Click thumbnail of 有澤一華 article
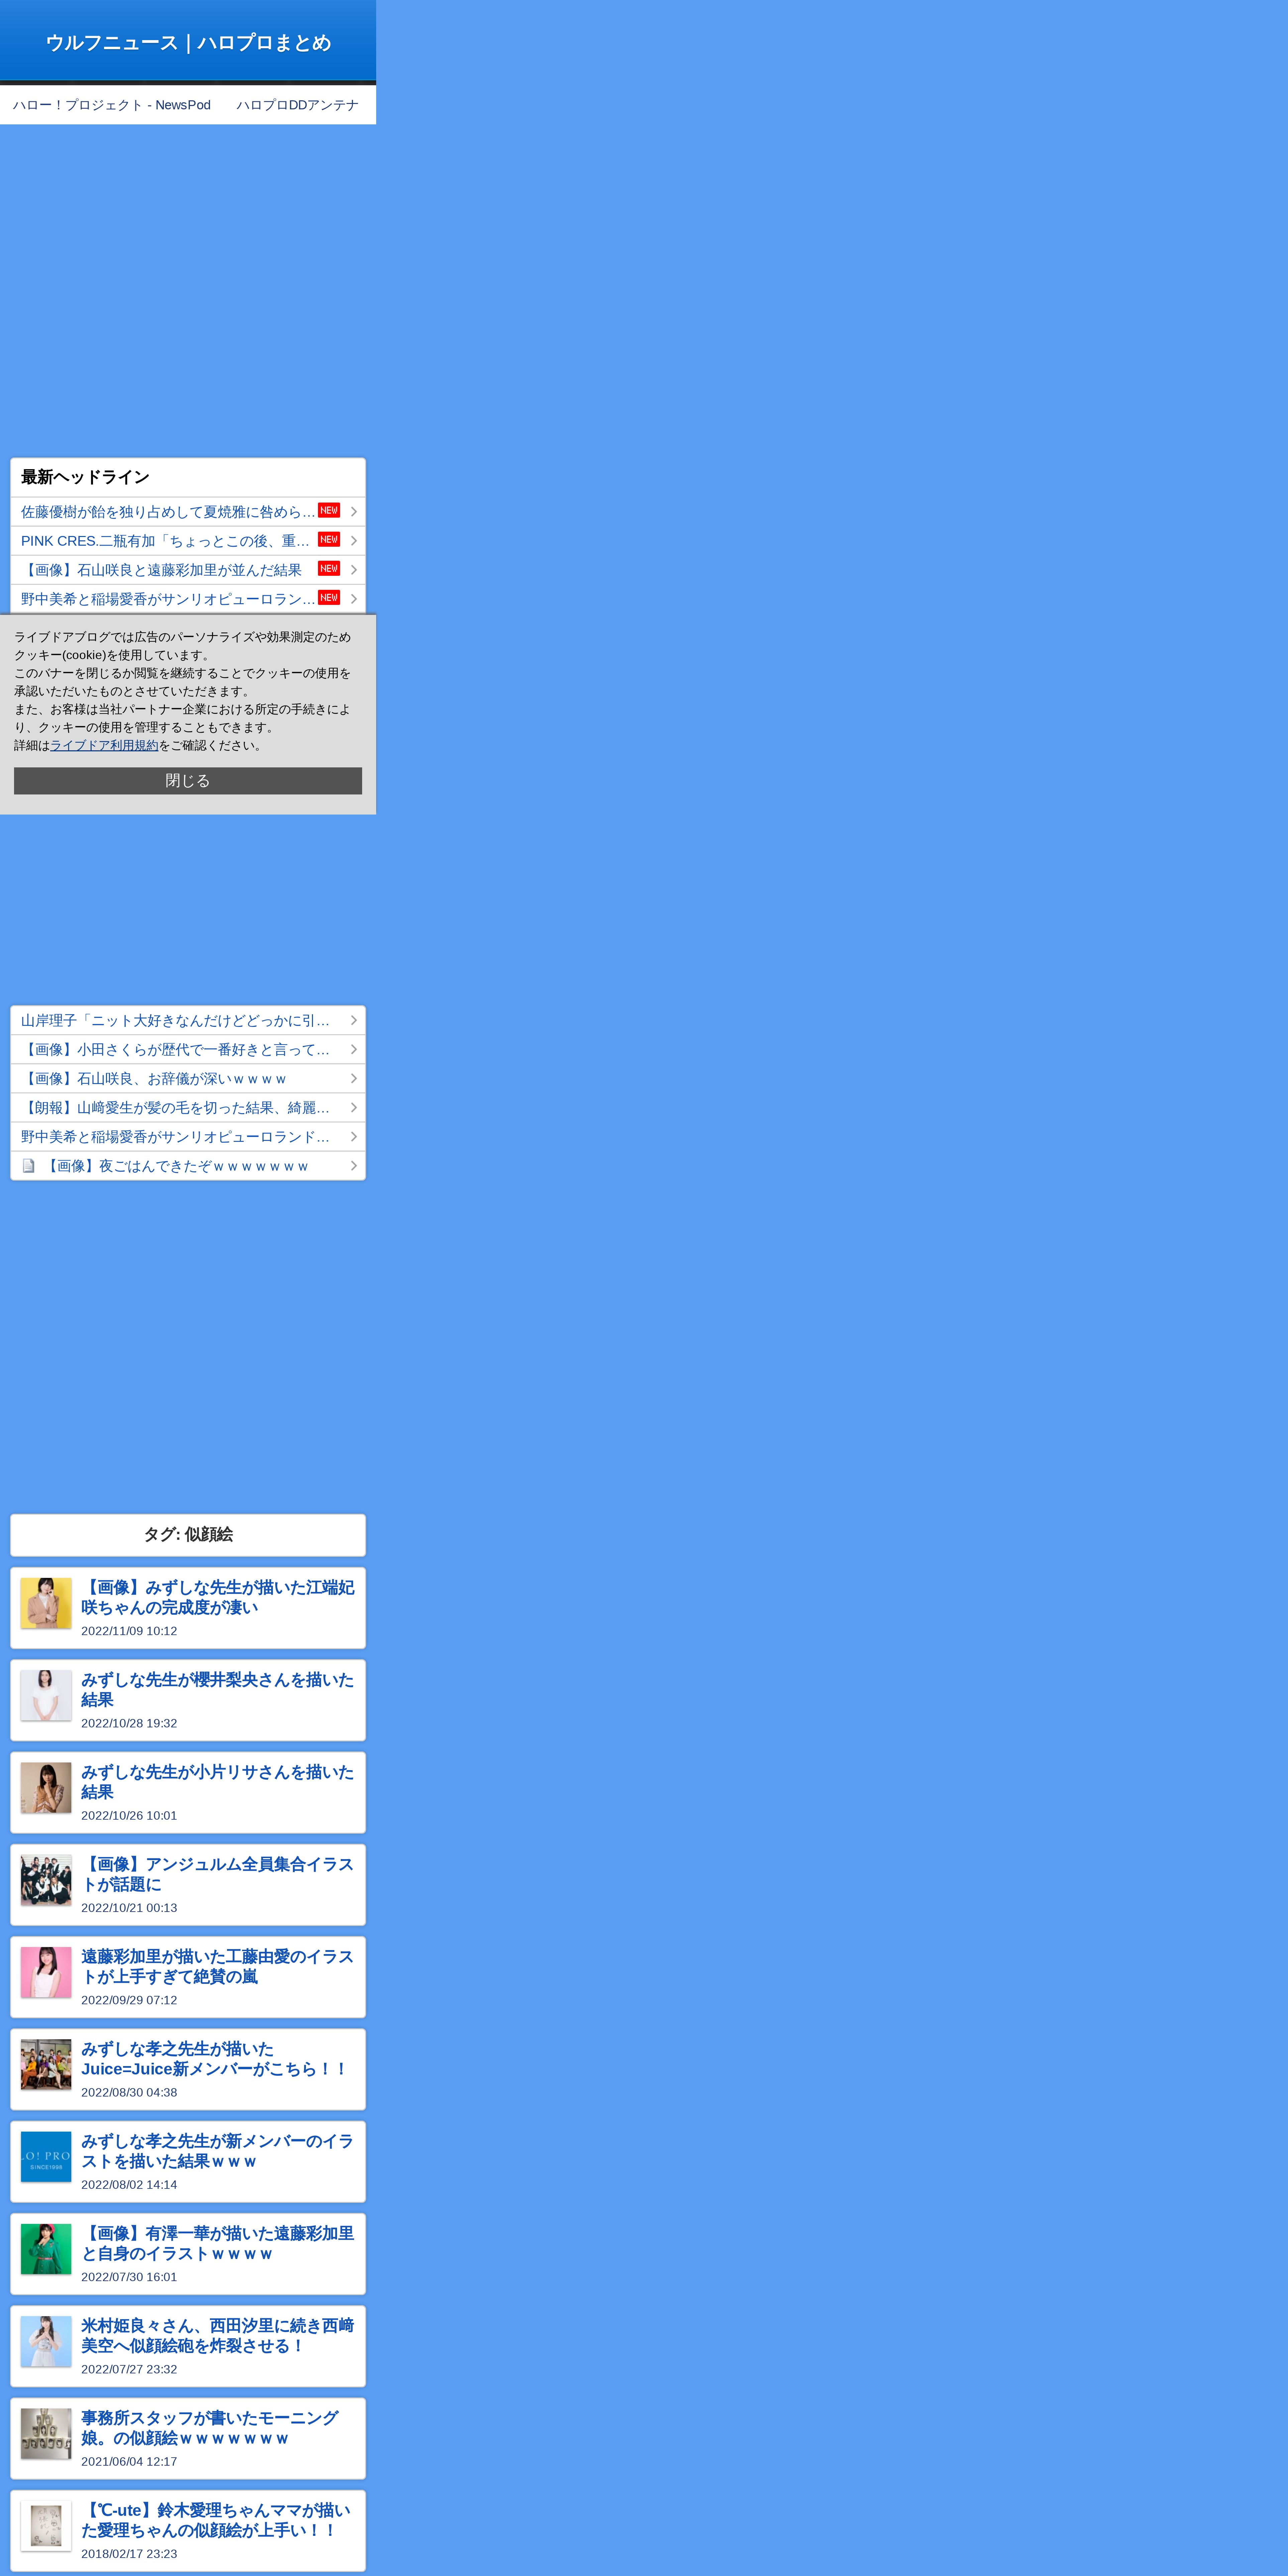Viewport: 1288px width, 2576px height. click(x=46, y=2249)
